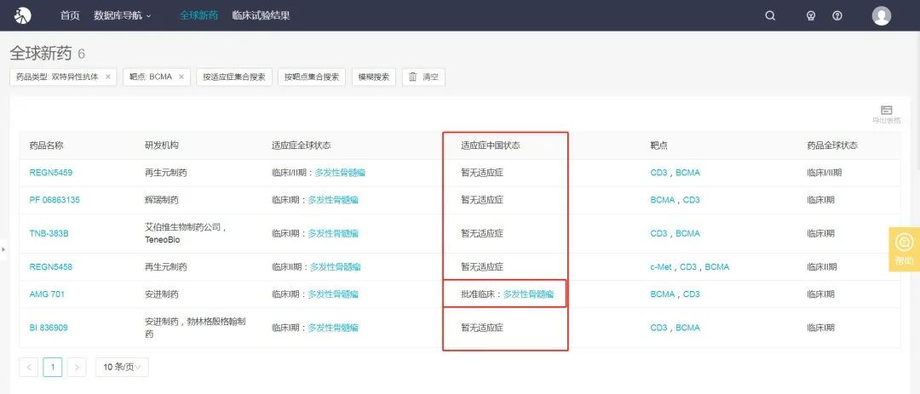Click the 按适应症集合搜索 button
920x394 pixels.
point(233,77)
